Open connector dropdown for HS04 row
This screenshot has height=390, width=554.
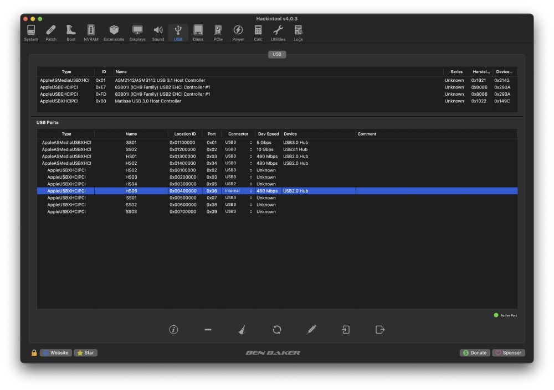pyautogui.click(x=238, y=184)
